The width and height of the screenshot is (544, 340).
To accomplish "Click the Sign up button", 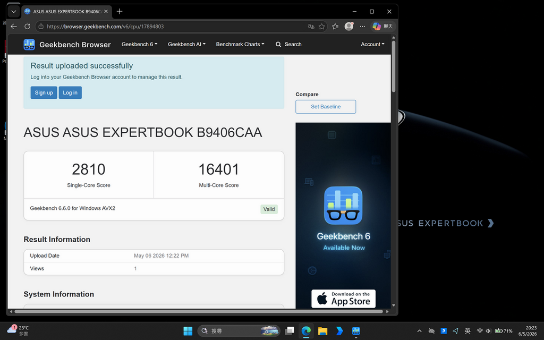I will pyautogui.click(x=44, y=92).
